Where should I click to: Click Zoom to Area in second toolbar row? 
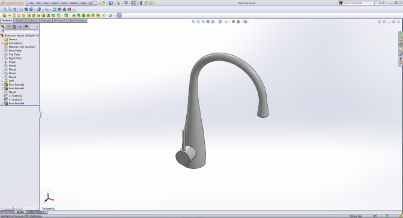click(x=10, y=9)
